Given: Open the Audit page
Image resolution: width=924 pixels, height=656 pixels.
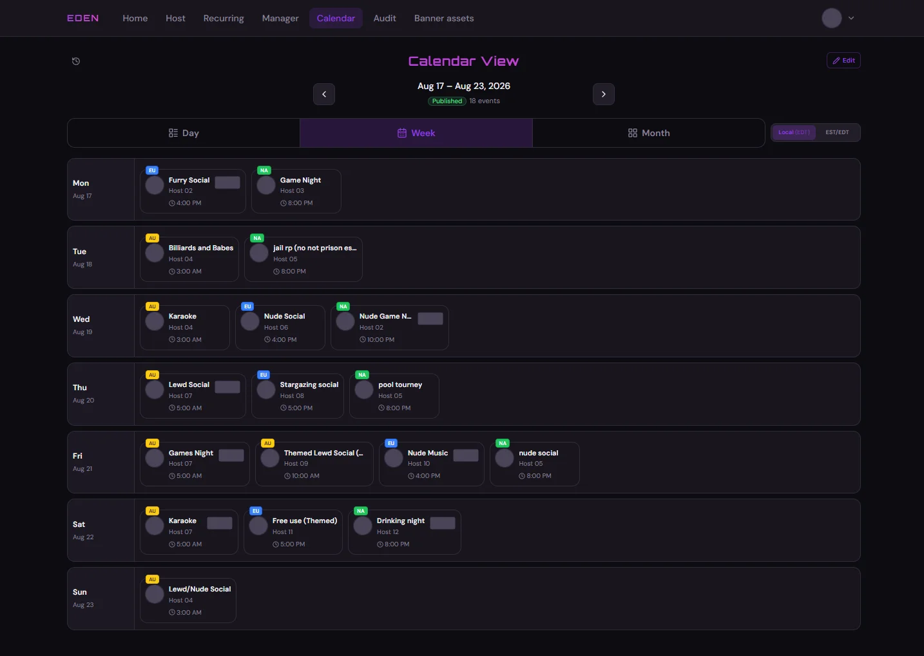Looking at the screenshot, I should [x=385, y=18].
